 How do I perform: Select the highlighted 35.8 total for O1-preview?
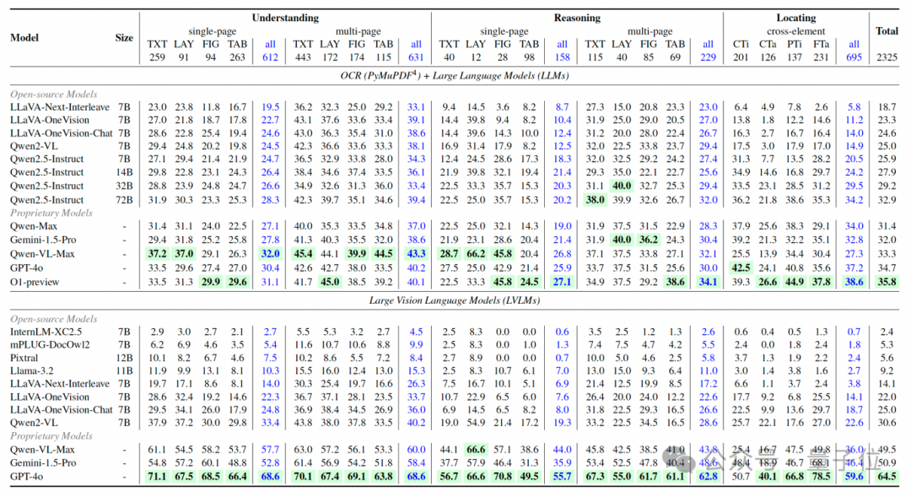(x=887, y=282)
